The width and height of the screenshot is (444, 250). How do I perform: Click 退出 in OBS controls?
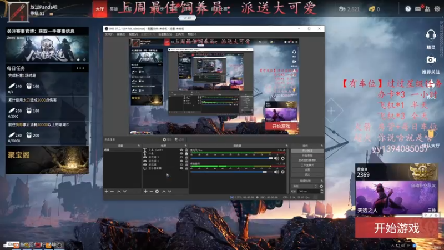(307, 174)
